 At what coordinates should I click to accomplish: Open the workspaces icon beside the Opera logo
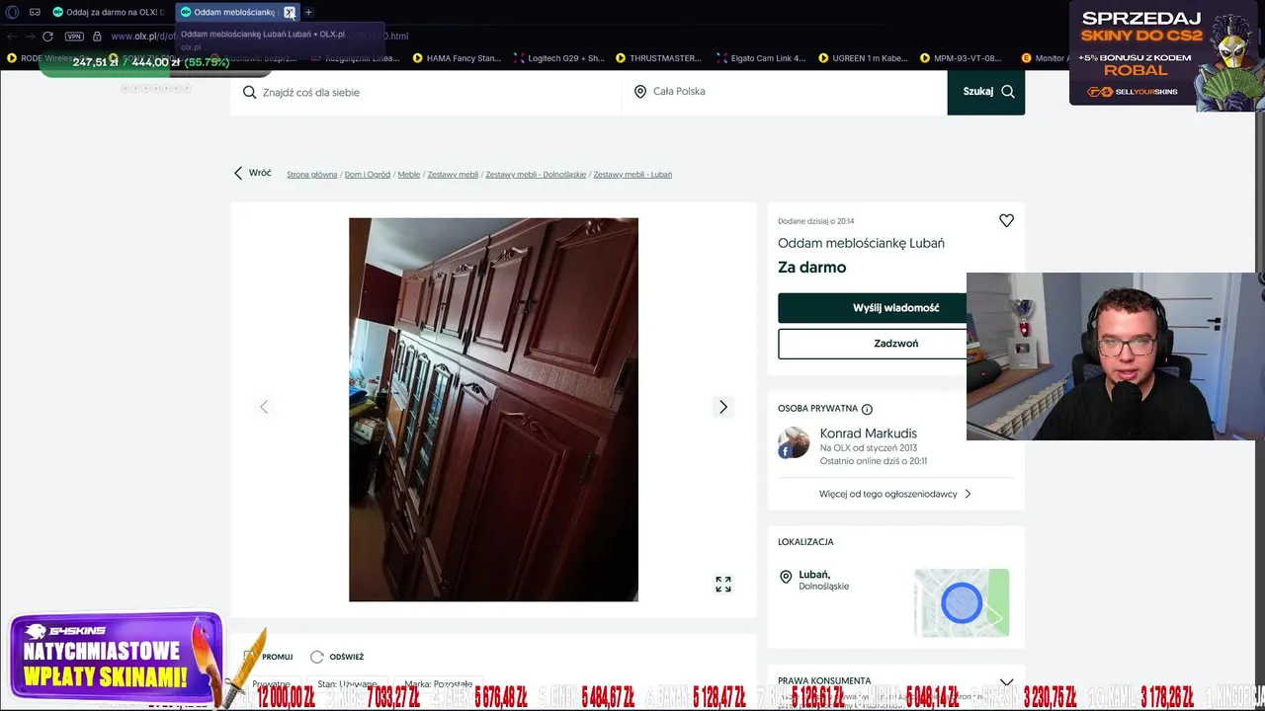coord(35,12)
